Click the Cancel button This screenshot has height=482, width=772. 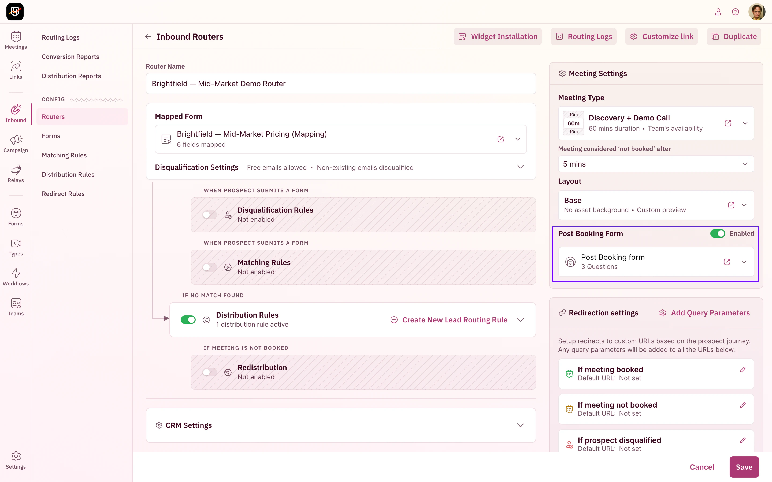[x=702, y=467]
